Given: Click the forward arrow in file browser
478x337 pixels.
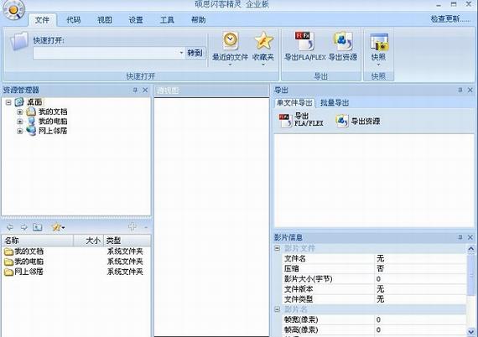Looking at the screenshot, I should 23,227.
